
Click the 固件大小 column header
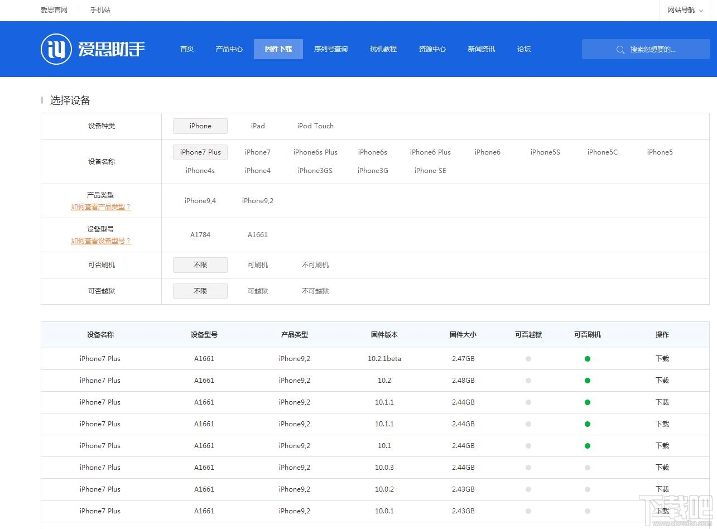463,335
